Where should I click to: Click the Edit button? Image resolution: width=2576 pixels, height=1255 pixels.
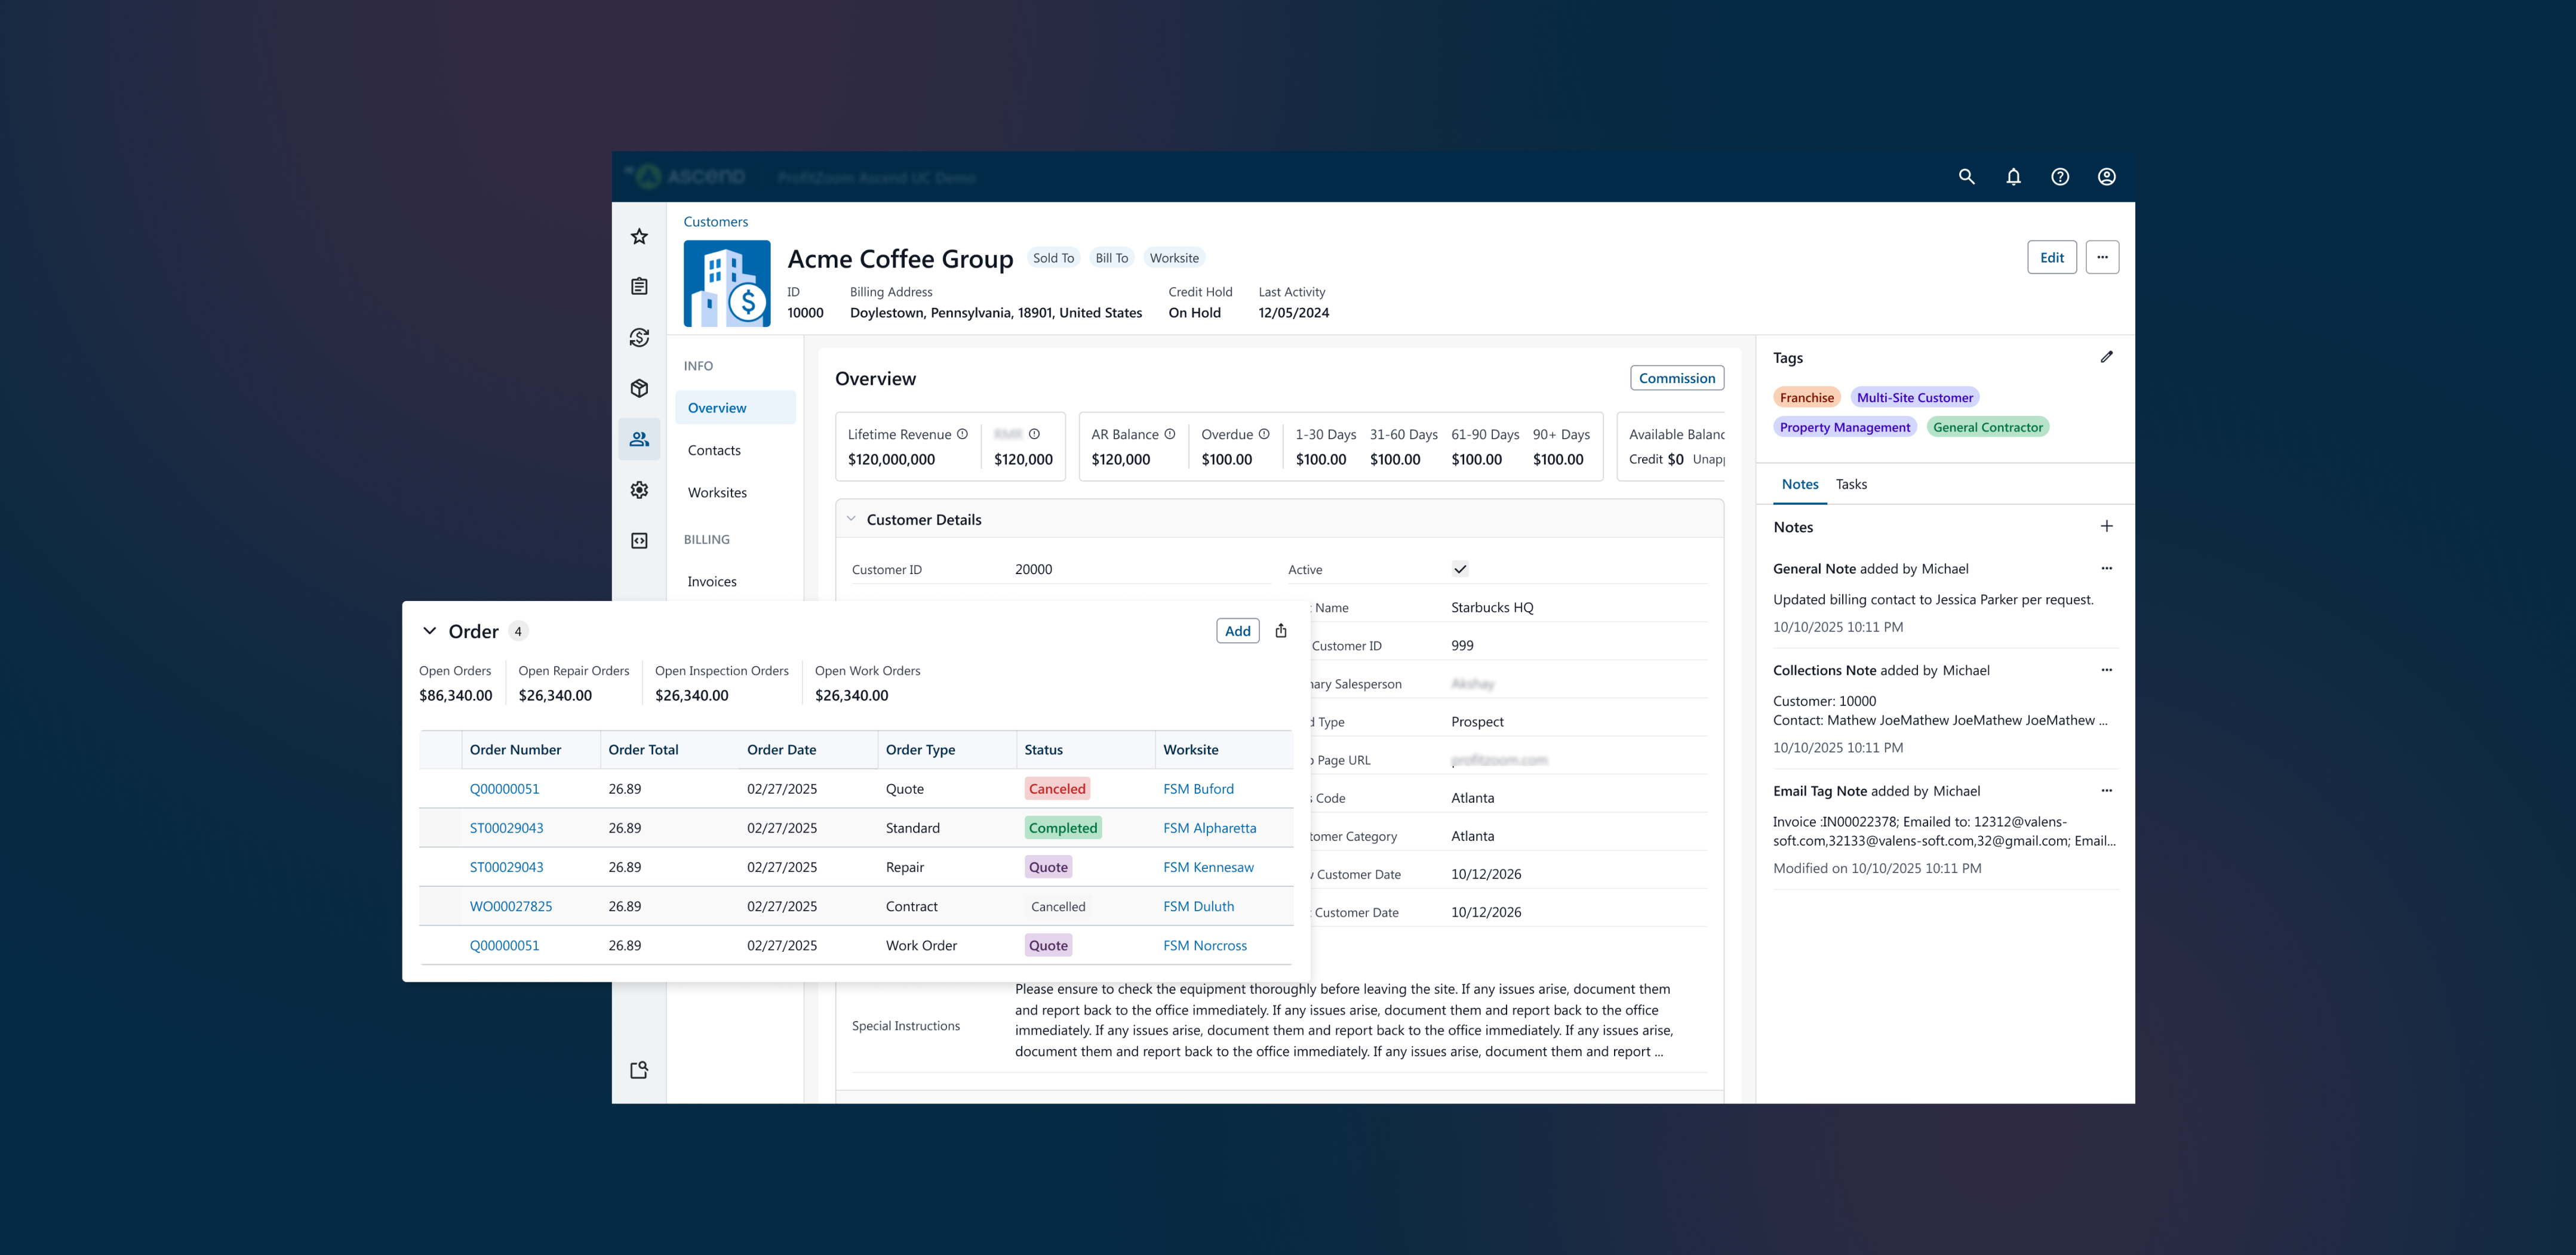coord(2052,257)
